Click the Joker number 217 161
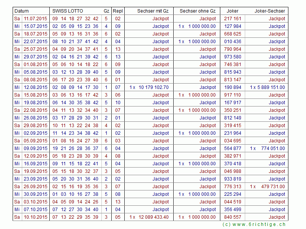Screen dimensions: 306x229 [233, 19]
